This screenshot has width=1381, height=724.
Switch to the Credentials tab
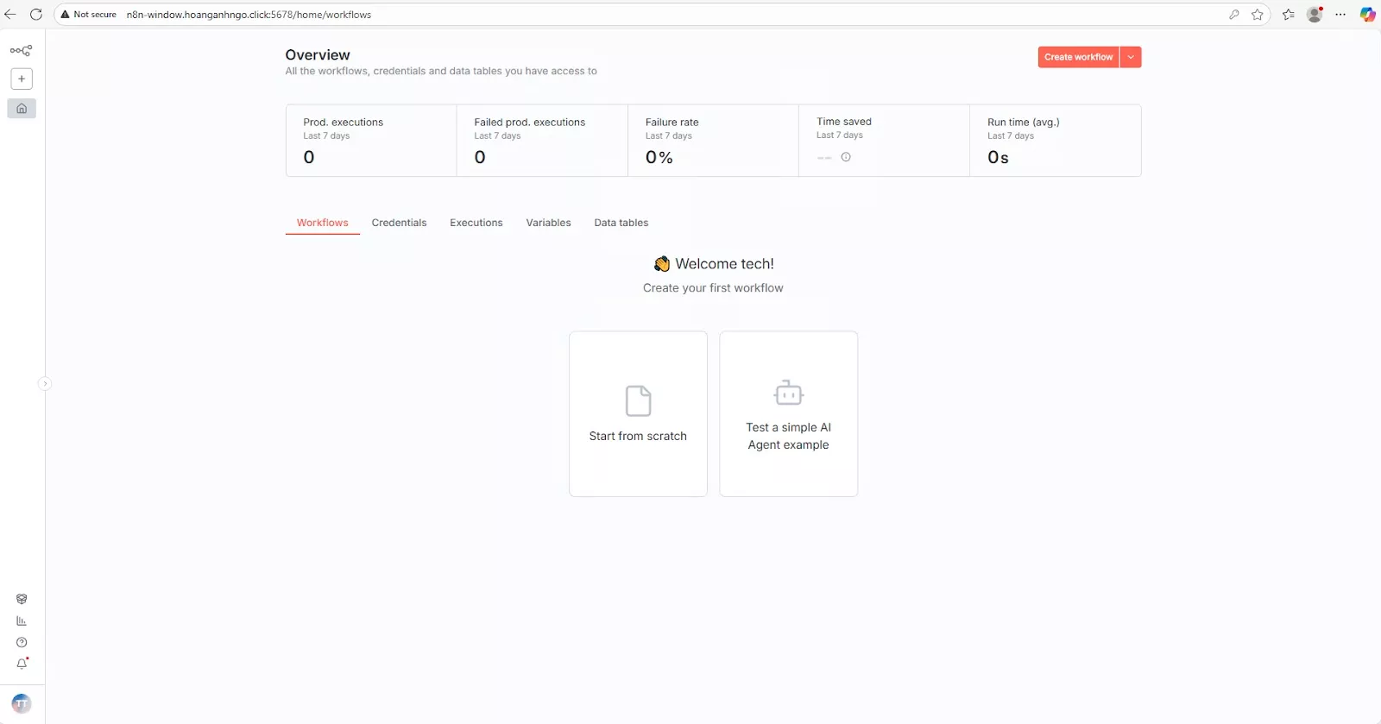pyautogui.click(x=399, y=223)
